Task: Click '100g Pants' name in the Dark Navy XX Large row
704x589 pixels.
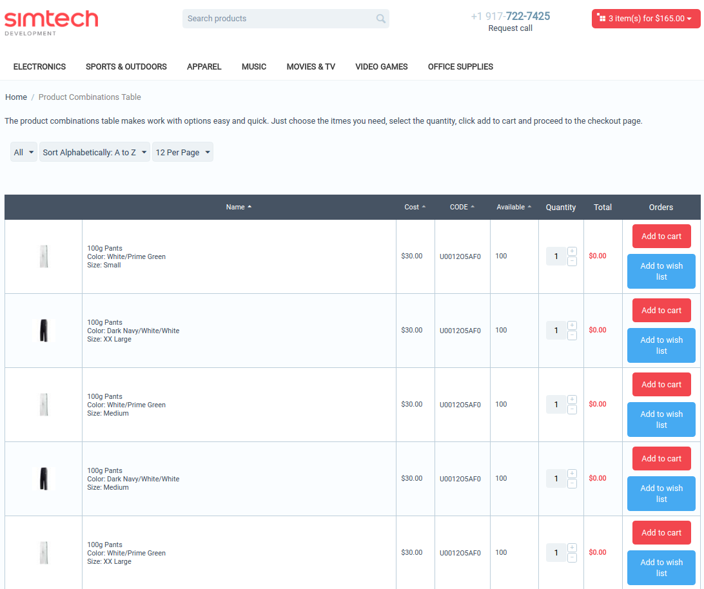Action: [x=104, y=322]
